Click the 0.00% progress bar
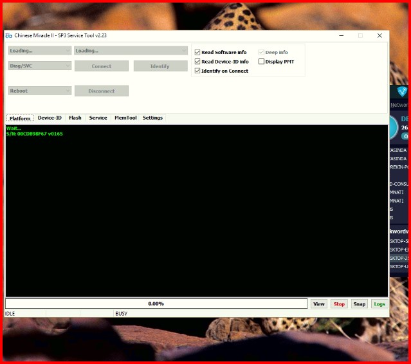This screenshot has height=364, width=411. pos(156,304)
